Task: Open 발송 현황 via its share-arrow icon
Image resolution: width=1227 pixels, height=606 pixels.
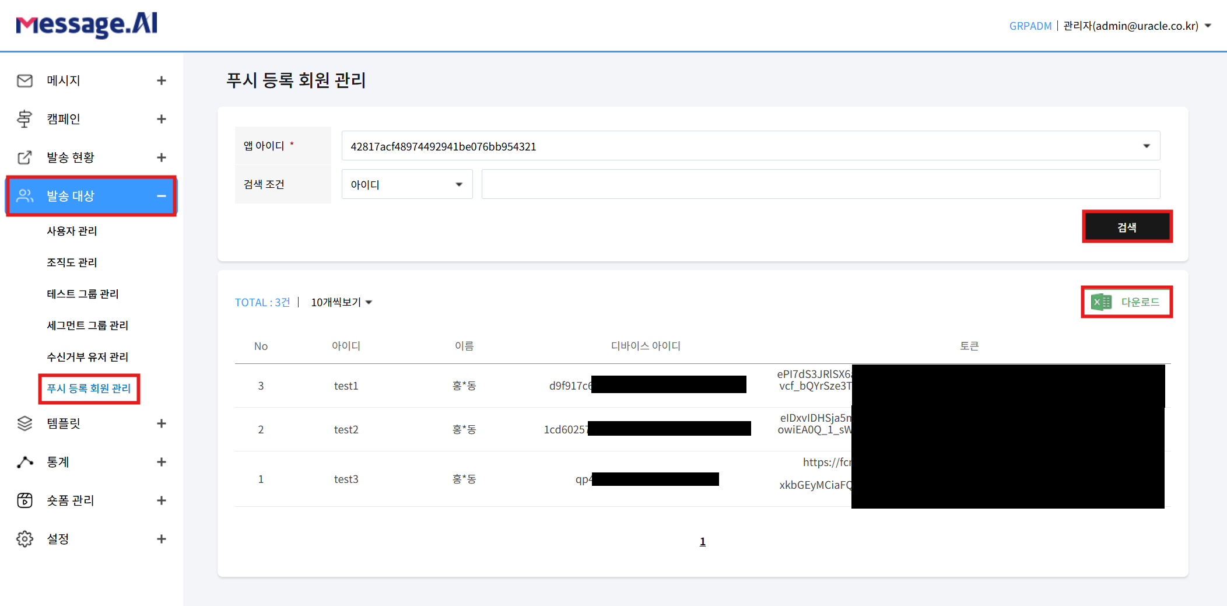Action: (x=24, y=157)
